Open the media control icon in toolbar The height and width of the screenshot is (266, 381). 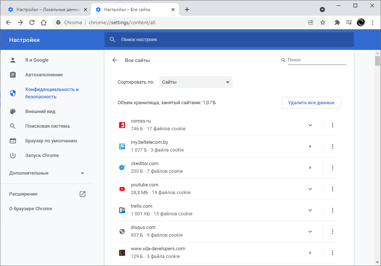pyautogui.click(x=349, y=22)
